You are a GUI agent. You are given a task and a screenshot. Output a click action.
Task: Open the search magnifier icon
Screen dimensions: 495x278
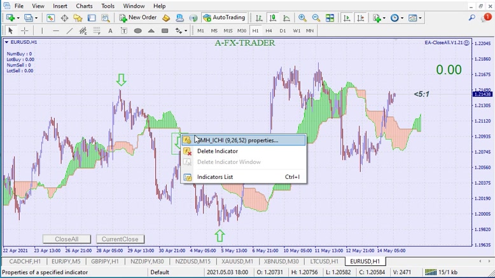(472, 18)
